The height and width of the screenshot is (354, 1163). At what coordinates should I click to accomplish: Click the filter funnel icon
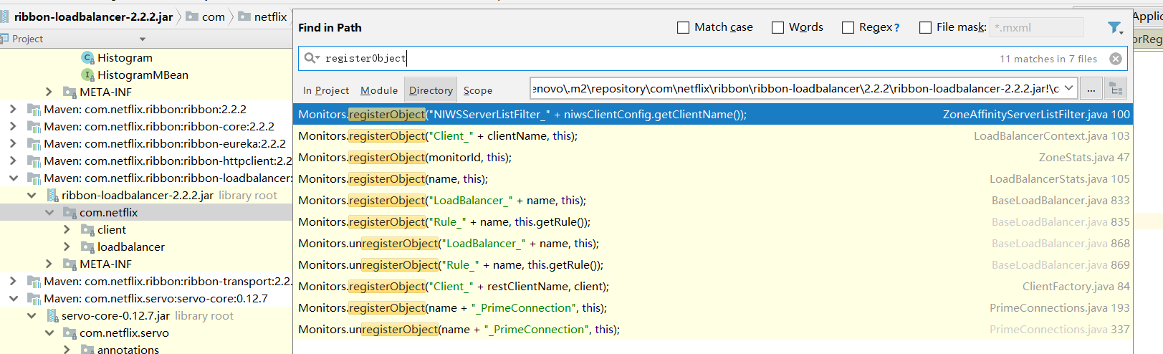1114,28
